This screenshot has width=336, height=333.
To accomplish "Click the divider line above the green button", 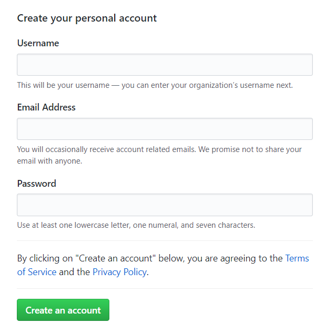I will pos(165,288).
